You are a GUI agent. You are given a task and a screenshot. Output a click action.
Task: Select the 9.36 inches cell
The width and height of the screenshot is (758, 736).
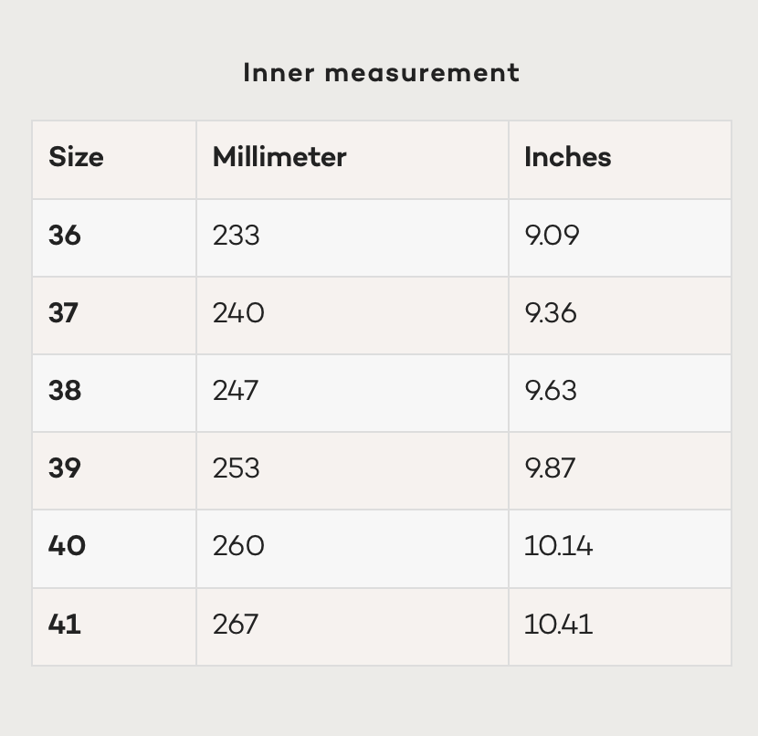click(x=551, y=313)
